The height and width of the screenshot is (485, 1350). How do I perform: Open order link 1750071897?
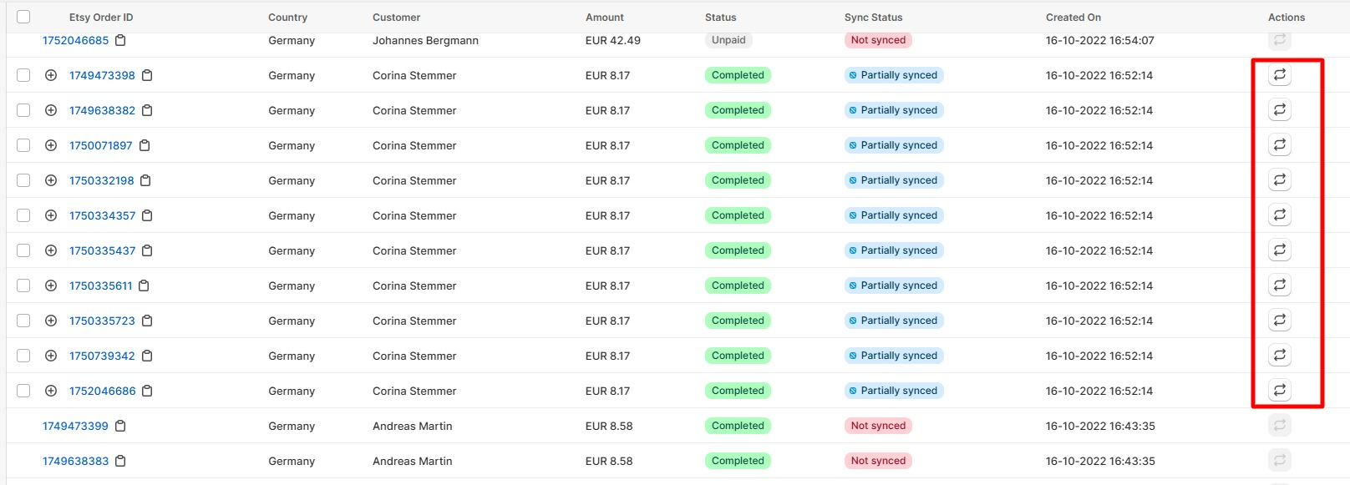pyautogui.click(x=101, y=145)
